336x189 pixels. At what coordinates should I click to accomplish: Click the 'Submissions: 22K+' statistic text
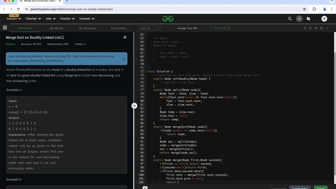click(x=58, y=44)
